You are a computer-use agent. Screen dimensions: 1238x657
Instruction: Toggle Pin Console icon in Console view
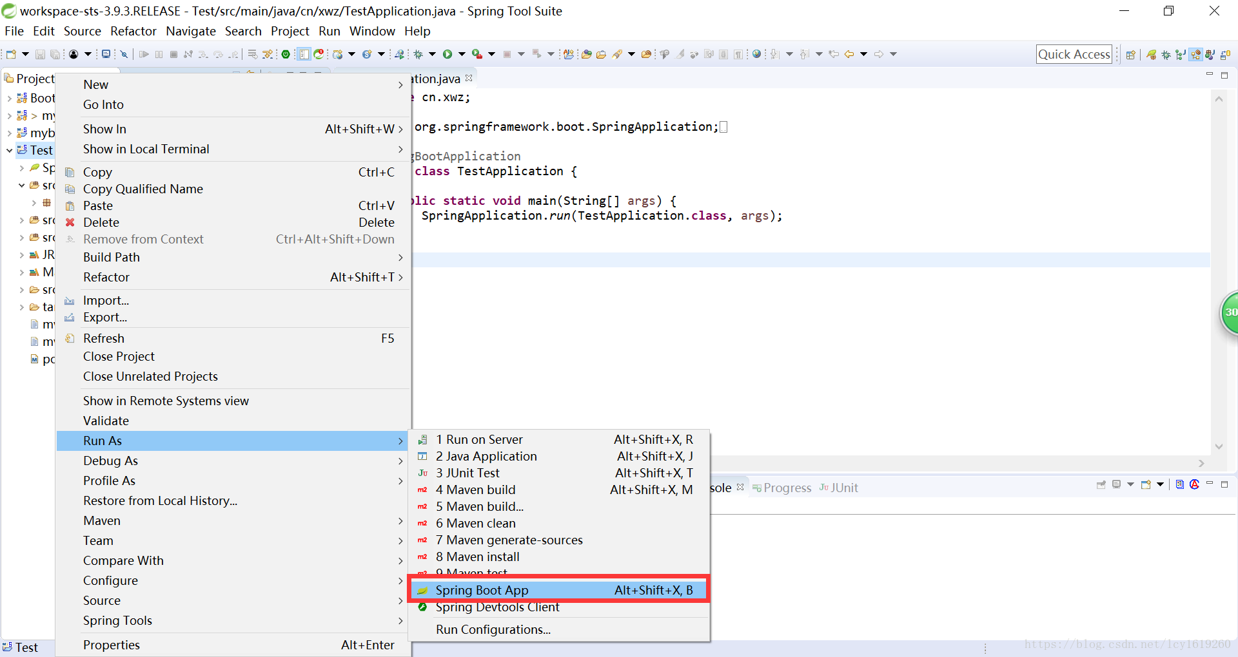1101,484
